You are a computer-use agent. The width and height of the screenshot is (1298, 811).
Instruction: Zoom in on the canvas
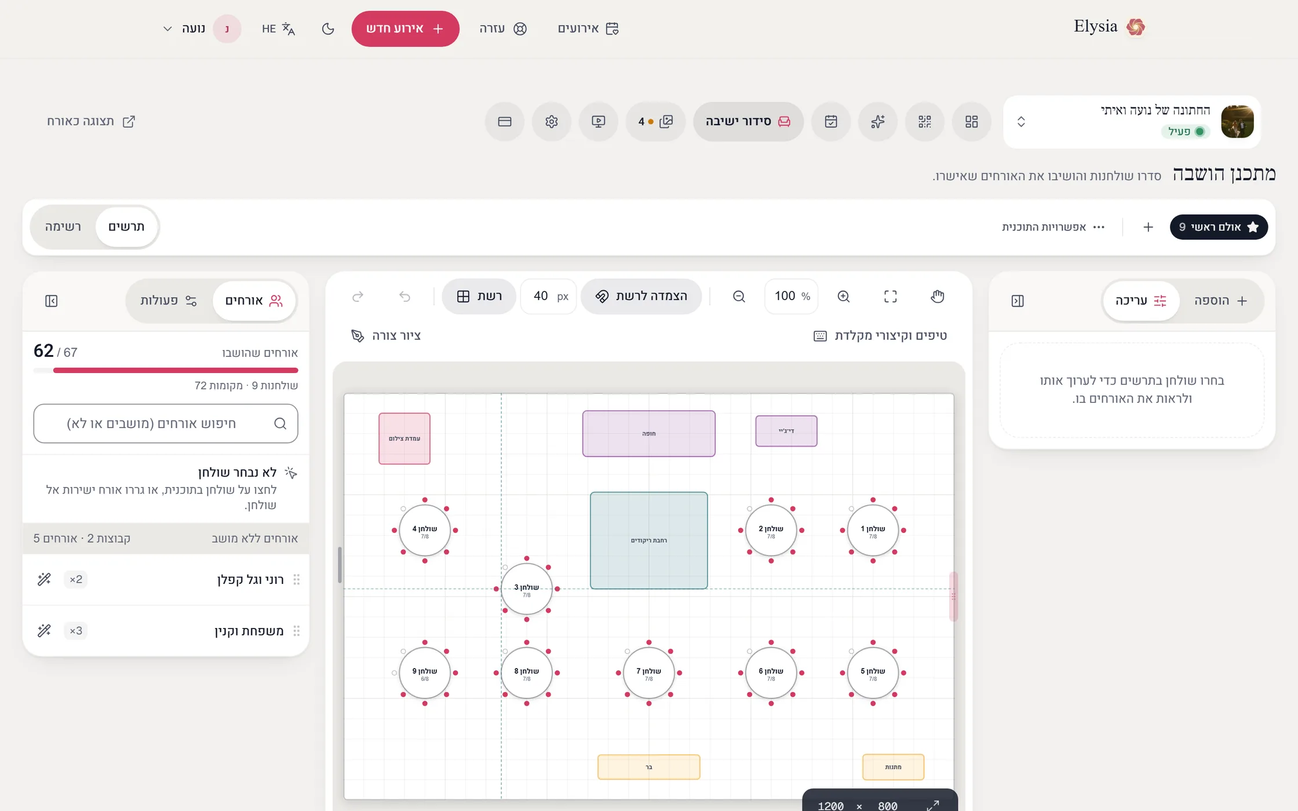[844, 297]
